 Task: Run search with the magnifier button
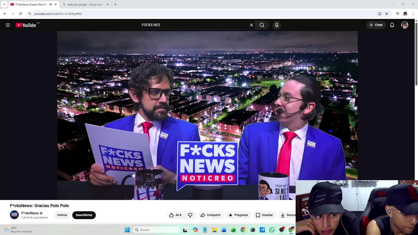point(262,25)
